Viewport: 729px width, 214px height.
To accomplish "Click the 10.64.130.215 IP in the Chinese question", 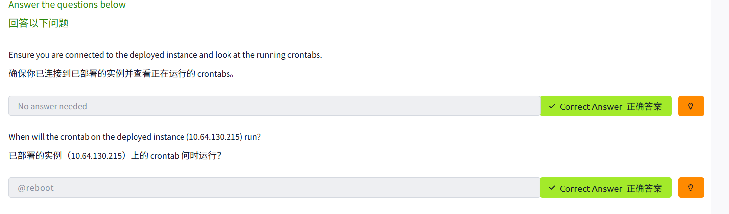I will point(96,156).
